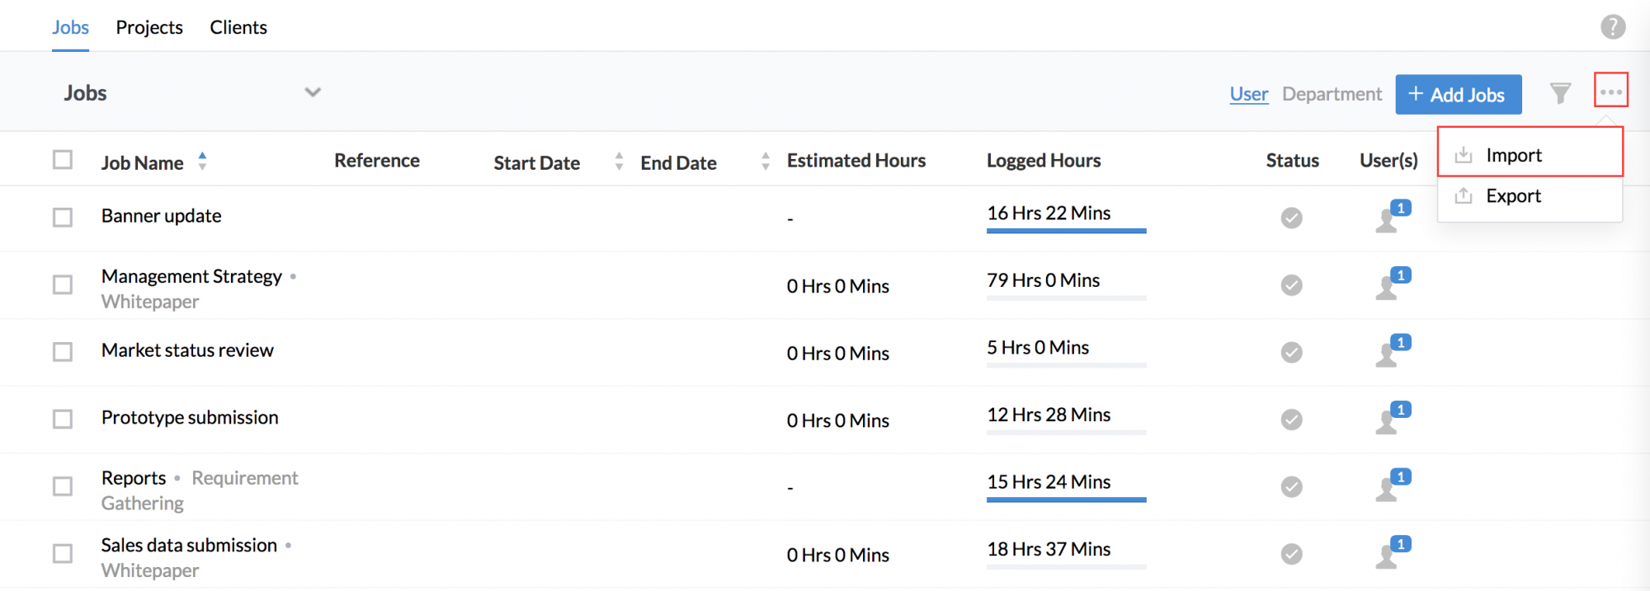Switch to the Department view link

tap(1332, 94)
